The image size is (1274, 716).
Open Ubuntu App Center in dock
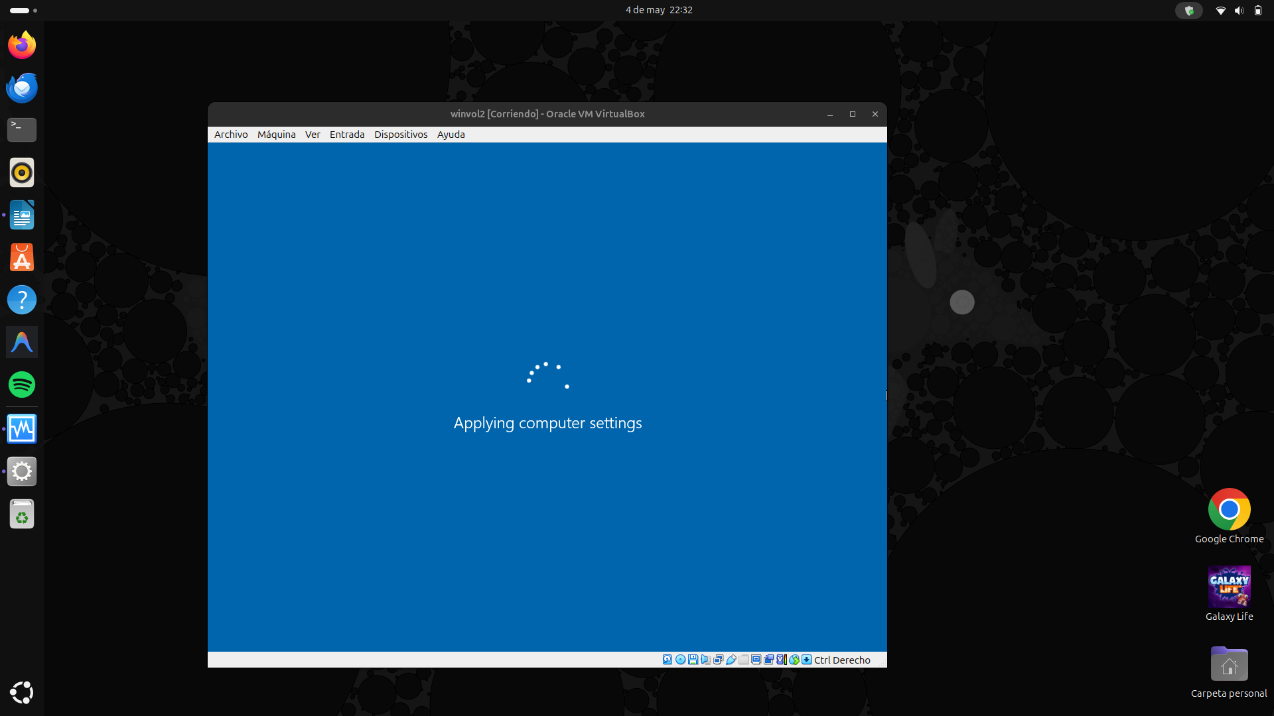coord(22,257)
